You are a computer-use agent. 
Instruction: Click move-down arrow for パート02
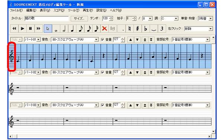click(137, 72)
